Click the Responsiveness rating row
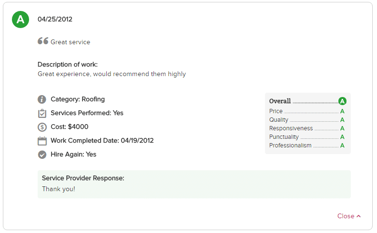 [x=307, y=128]
